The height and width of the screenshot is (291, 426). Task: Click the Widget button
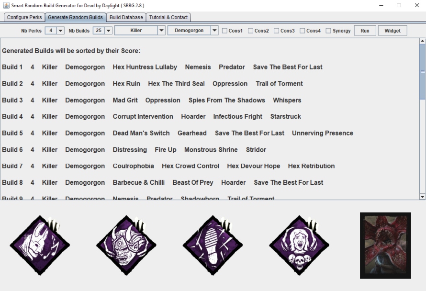click(392, 31)
